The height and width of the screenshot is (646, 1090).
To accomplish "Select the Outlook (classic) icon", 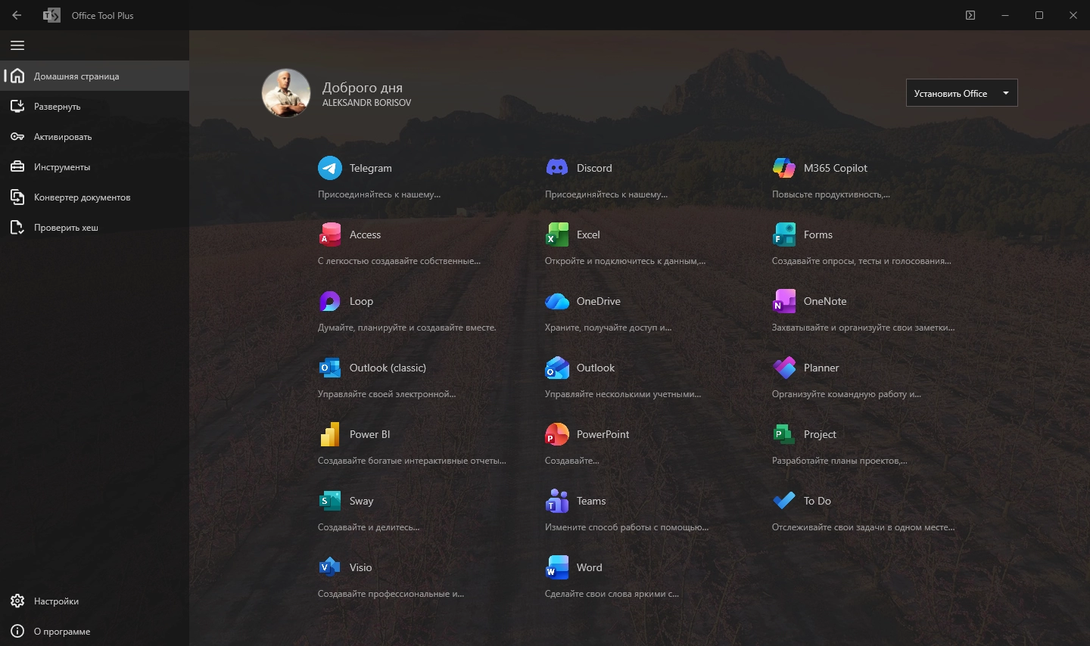I will coord(330,368).
